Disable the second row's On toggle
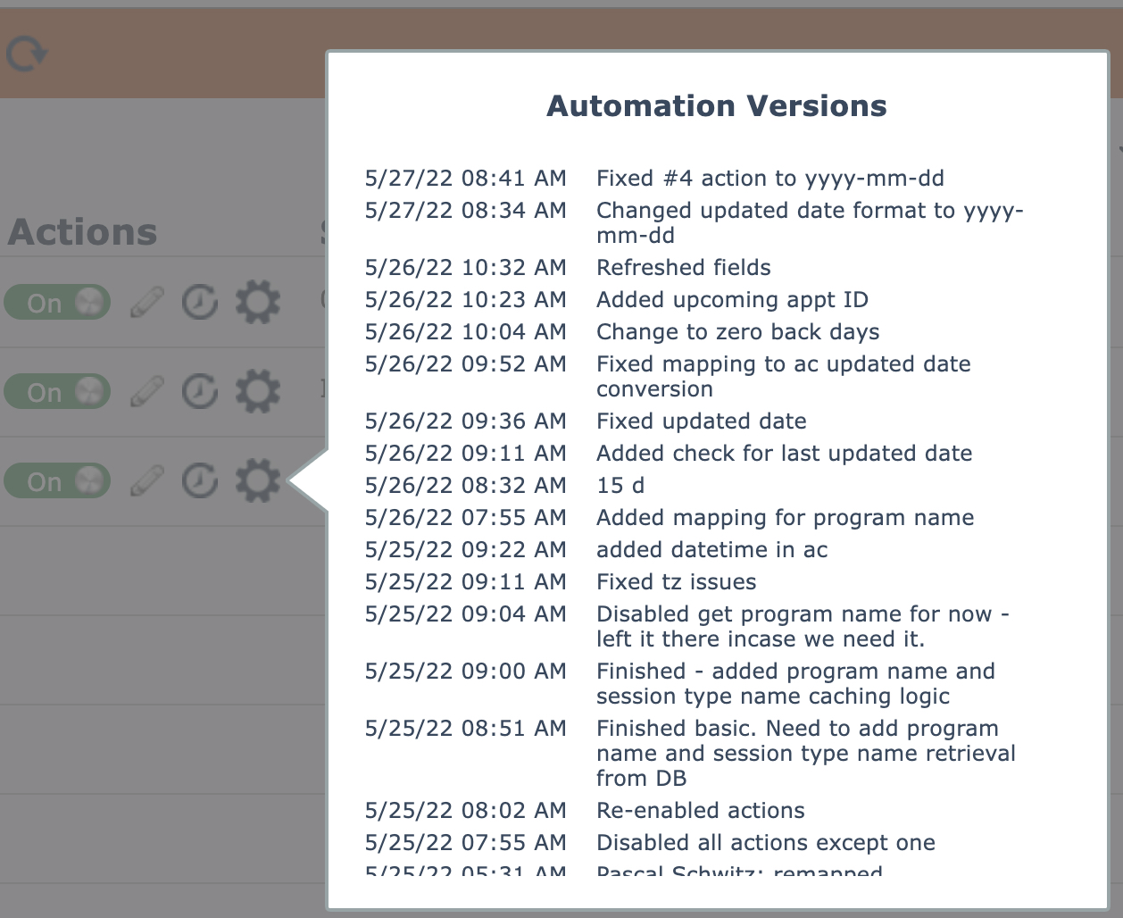The height and width of the screenshot is (918, 1123). (x=57, y=392)
